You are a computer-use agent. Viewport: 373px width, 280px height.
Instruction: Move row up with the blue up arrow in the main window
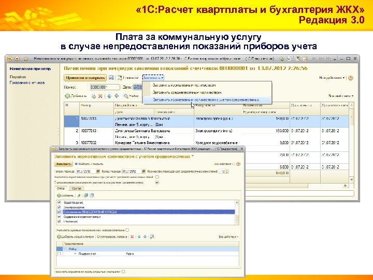pyautogui.click(x=109, y=96)
